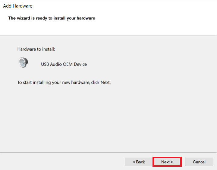Click the word 'Hardware' in the window title
The height and width of the screenshot is (170, 217).
point(23,6)
